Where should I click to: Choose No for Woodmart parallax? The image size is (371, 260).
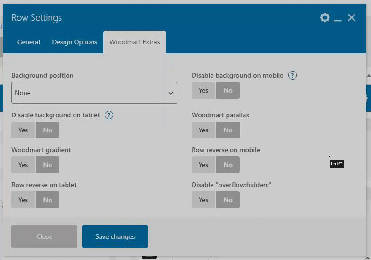point(228,130)
